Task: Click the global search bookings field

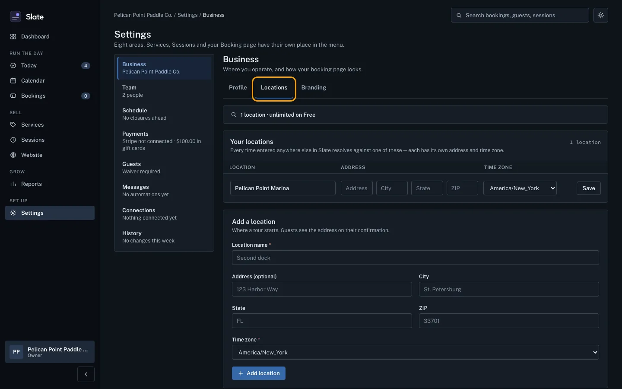Action: click(520, 15)
